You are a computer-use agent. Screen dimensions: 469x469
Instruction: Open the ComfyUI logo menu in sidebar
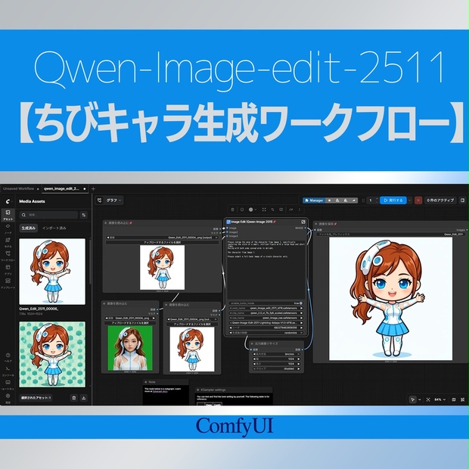click(x=8, y=201)
